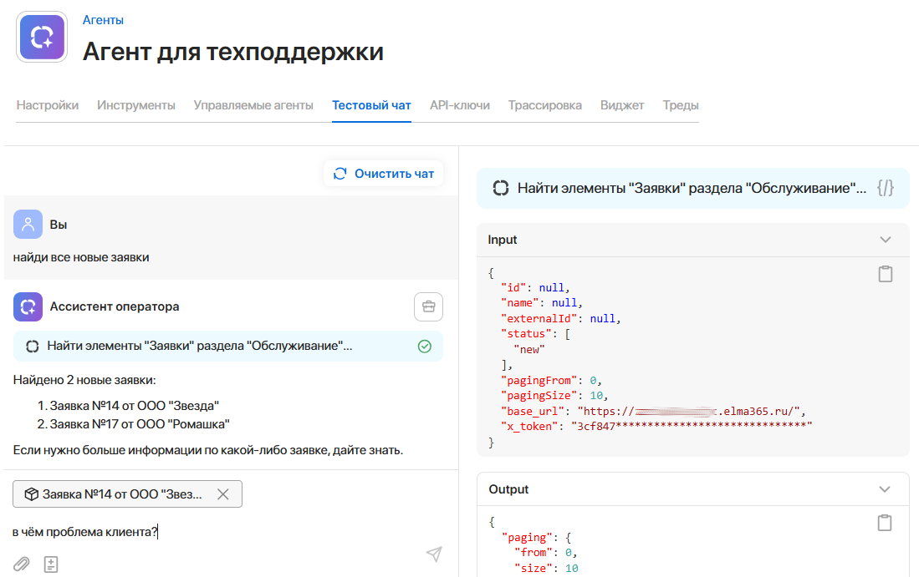
Task: Copy the Input JSON with clipboard icon
Action: pos(886,274)
